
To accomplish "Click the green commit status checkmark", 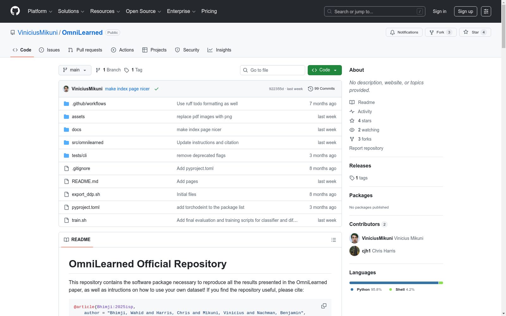I will 157,89.
